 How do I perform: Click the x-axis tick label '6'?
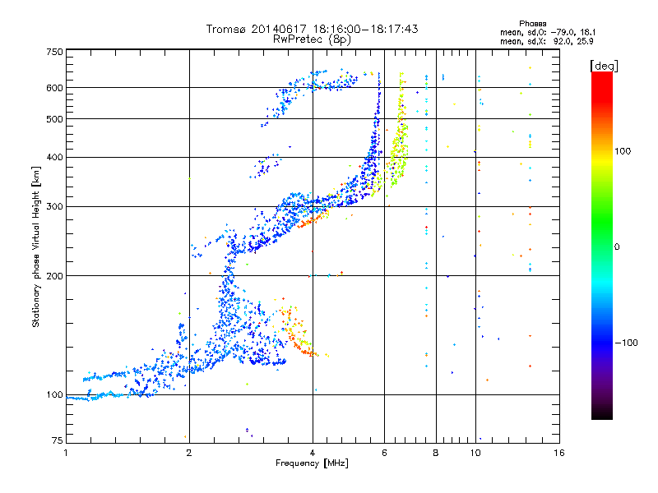pos(384,453)
